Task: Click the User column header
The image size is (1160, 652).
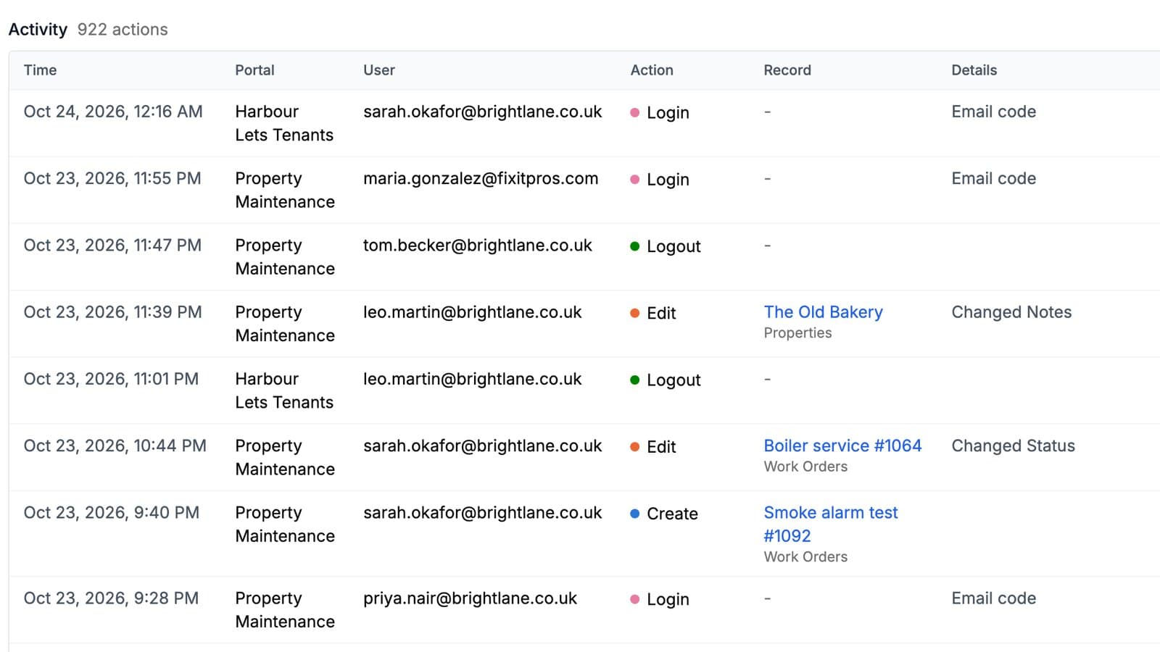Action: point(379,70)
